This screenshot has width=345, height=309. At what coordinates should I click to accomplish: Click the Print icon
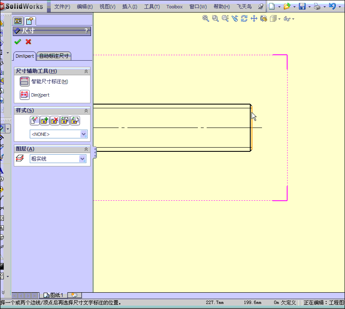(317, 7)
